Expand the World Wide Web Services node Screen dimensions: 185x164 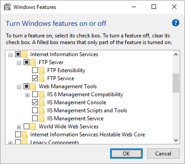(19, 127)
